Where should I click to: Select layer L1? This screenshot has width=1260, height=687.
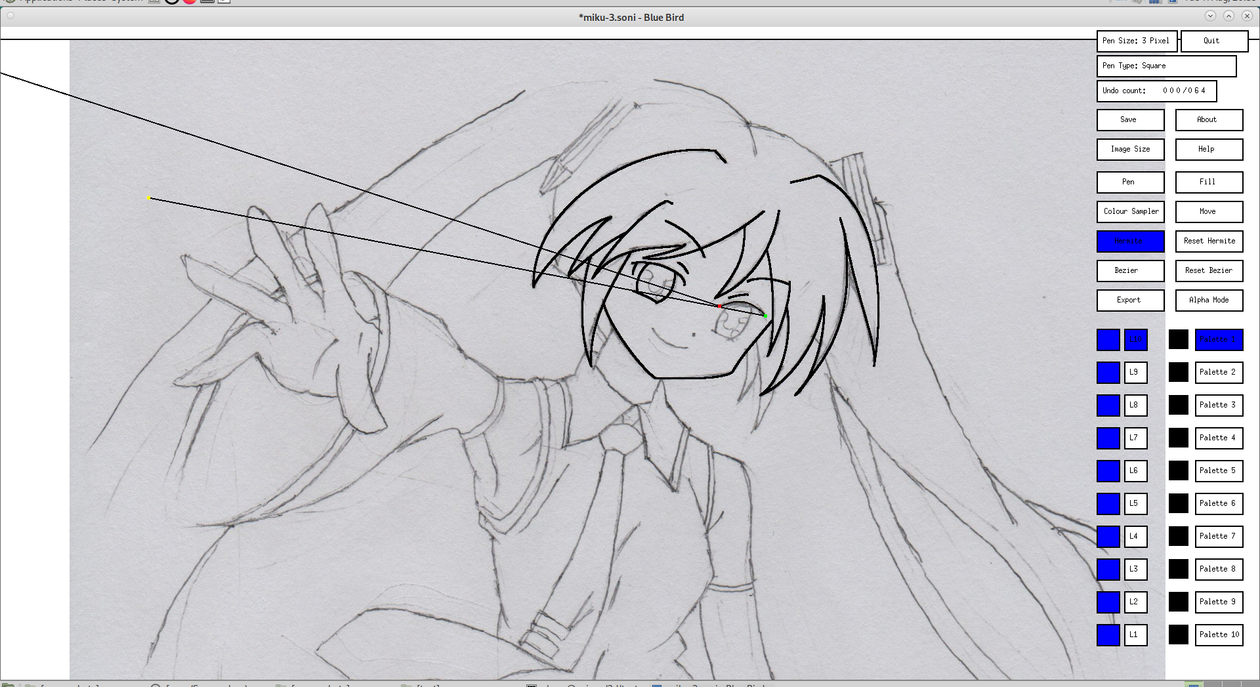coord(1136,635)
